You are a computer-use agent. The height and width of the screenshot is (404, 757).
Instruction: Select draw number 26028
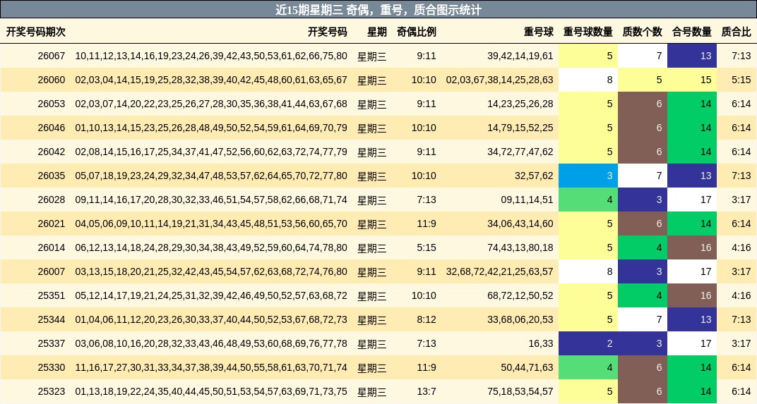52,200
